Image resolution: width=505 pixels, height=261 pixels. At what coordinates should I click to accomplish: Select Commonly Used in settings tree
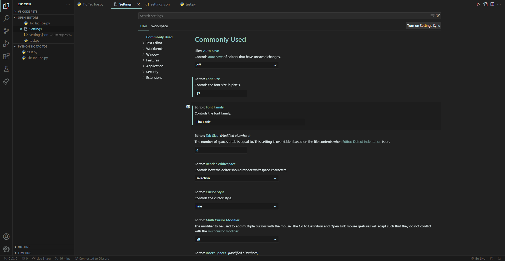tap(159, 37)
